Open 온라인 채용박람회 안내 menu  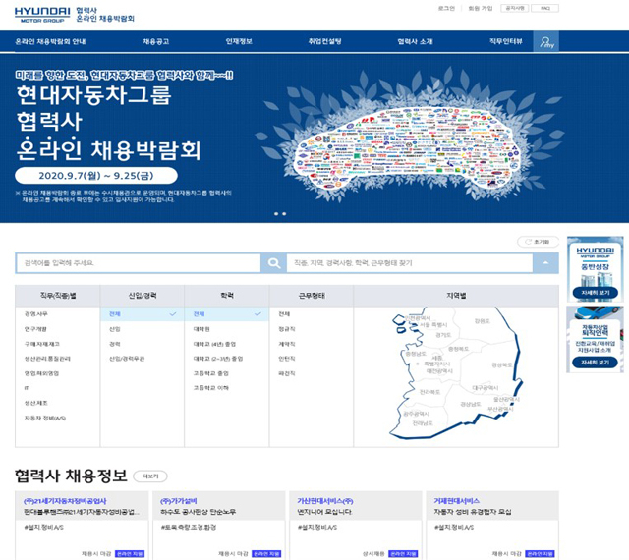(x=50, y=41)
